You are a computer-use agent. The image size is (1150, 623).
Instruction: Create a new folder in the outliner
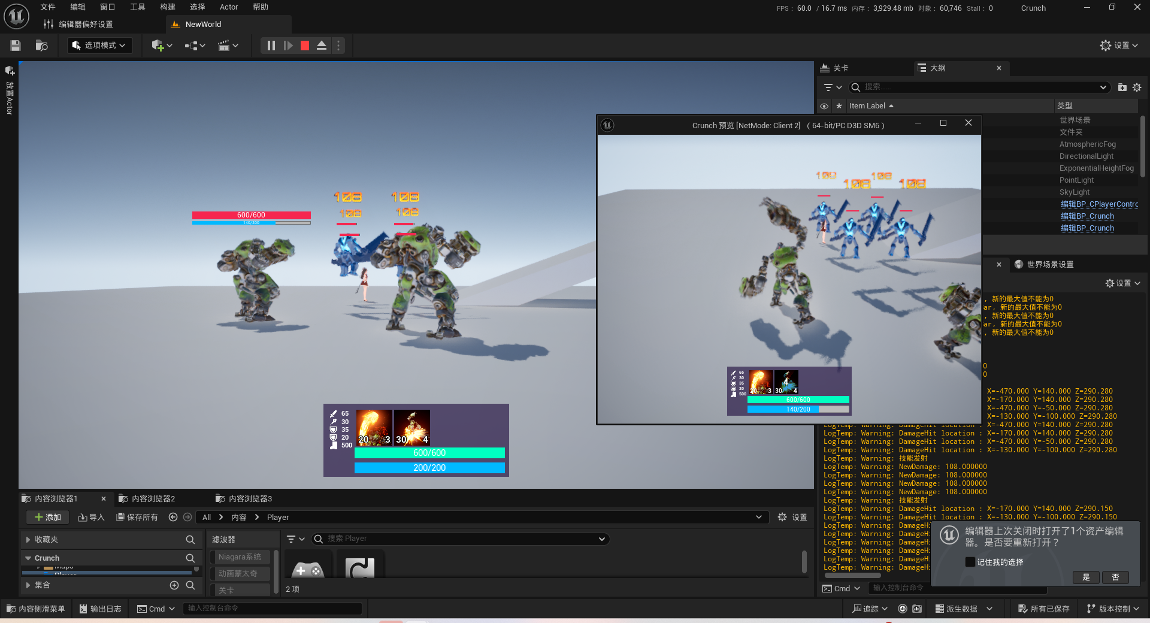[1122, 87]
